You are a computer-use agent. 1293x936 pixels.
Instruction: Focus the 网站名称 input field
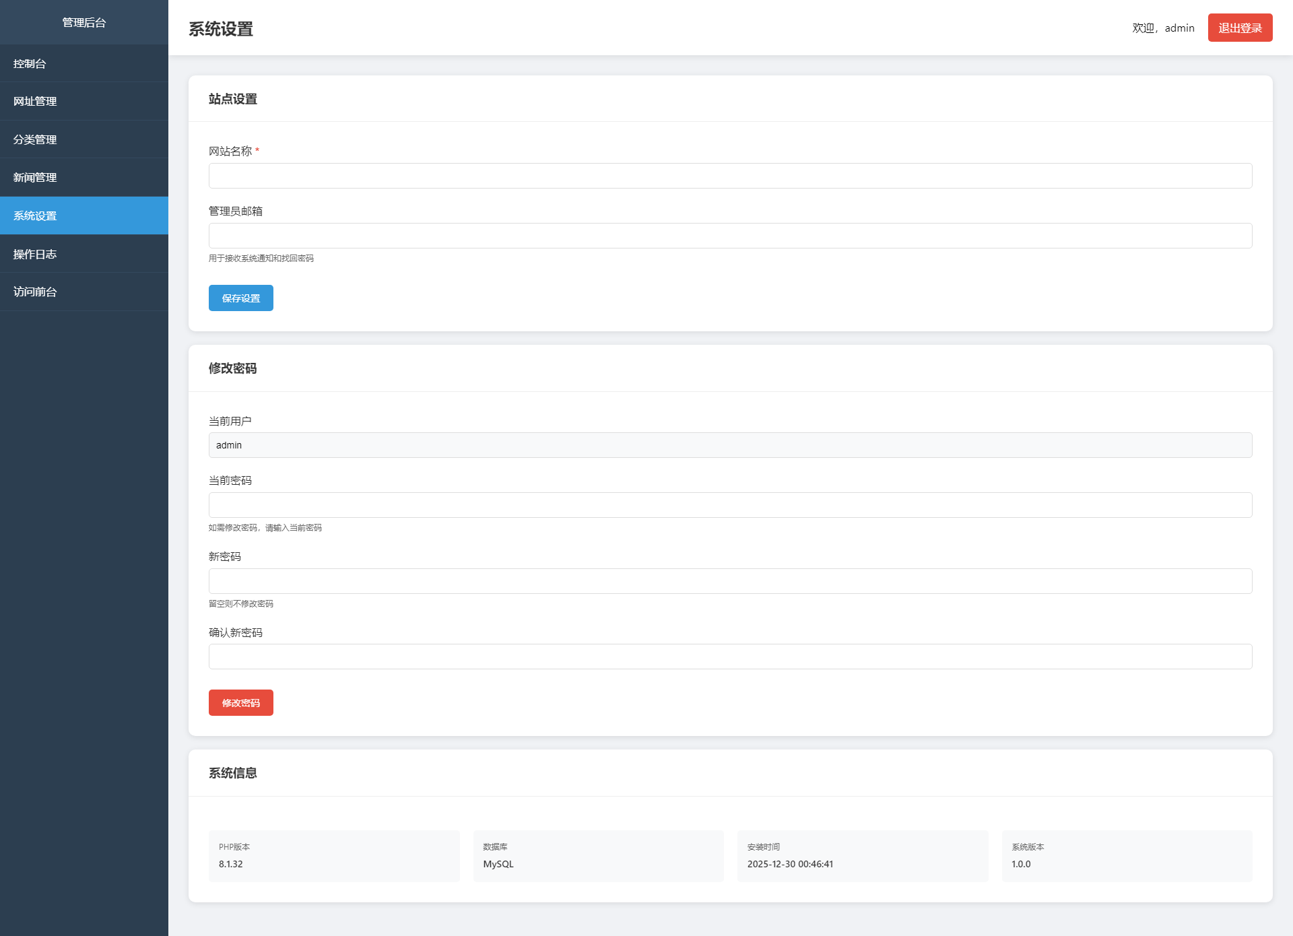point(730,176)
